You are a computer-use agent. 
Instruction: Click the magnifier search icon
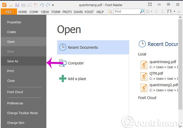click(x=142, y=12)
